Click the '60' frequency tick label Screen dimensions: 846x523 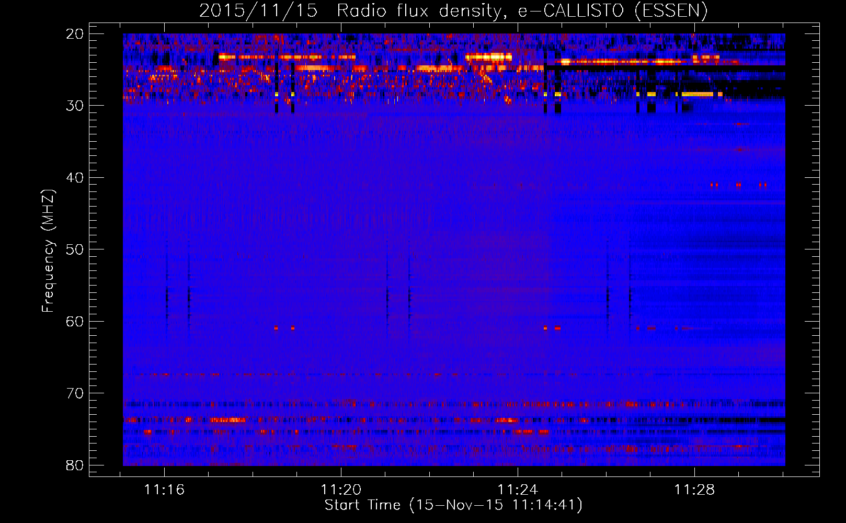click(75, 321)
